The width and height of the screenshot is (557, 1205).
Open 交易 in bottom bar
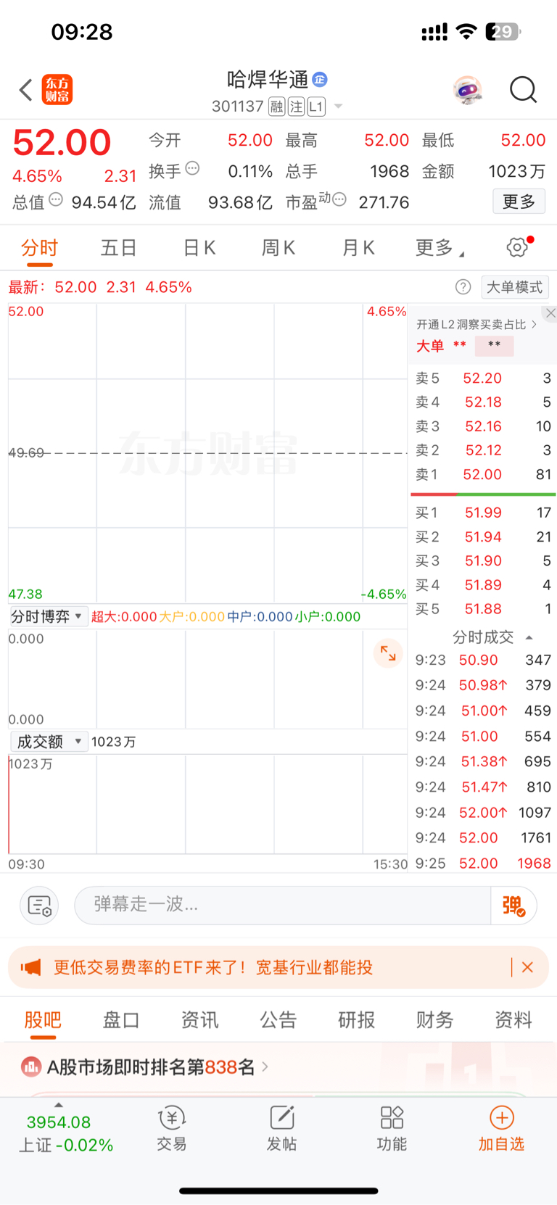[172, 1129]
